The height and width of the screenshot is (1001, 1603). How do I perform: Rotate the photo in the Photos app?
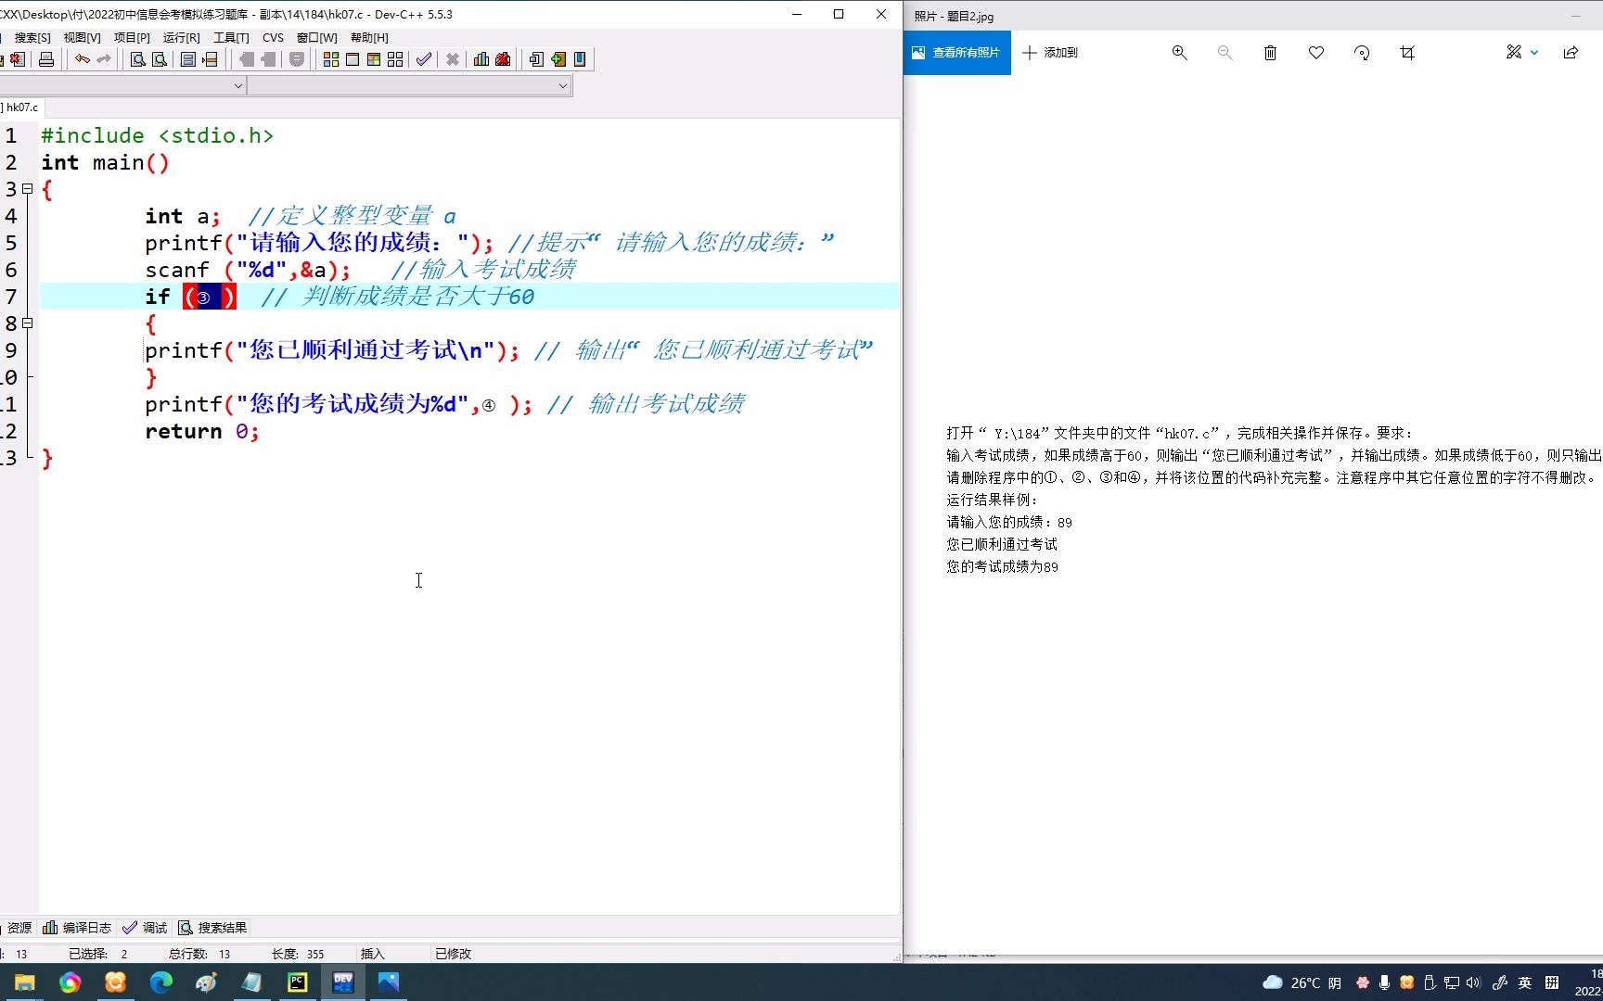[1361, 53]
